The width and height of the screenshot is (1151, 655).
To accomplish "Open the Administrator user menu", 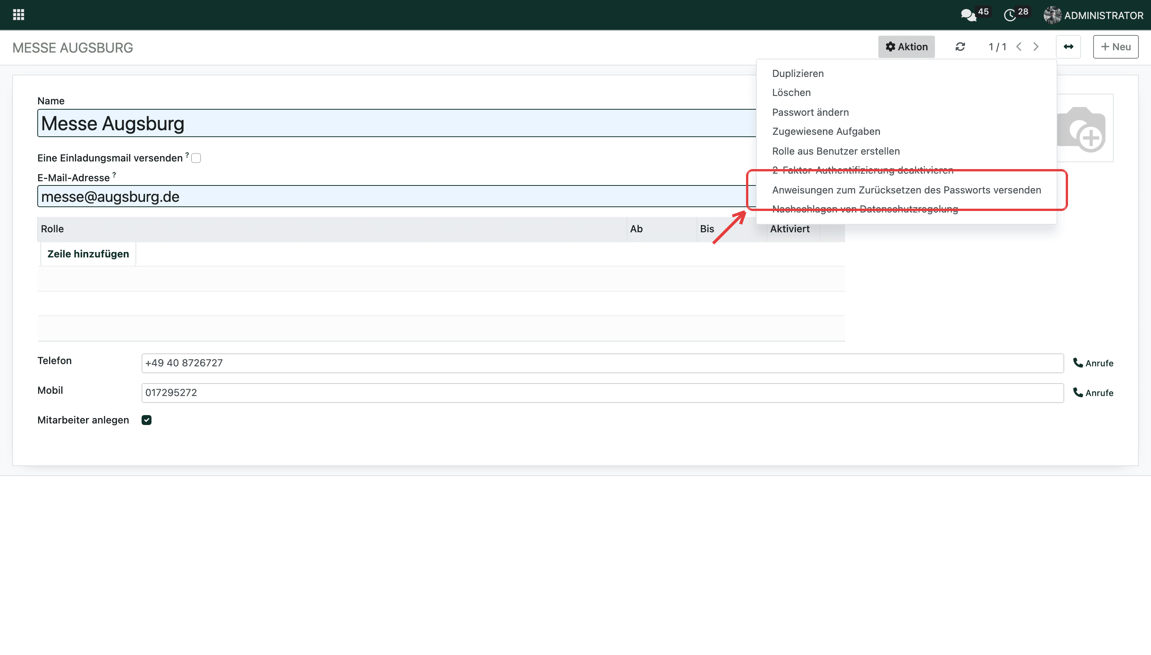I will [x=1094, y=15].
